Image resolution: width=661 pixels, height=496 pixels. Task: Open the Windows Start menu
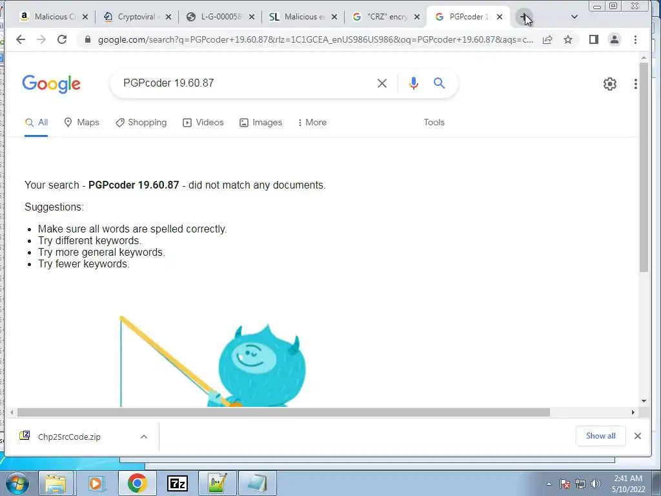tap(17, 483)
